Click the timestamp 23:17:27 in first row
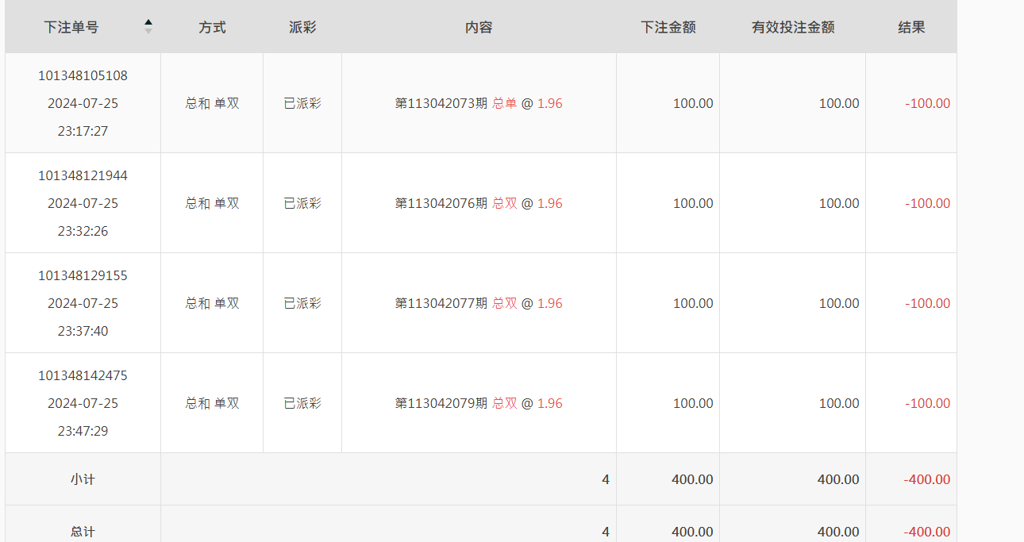This screenshot has height=542, width=1024. 83,131
